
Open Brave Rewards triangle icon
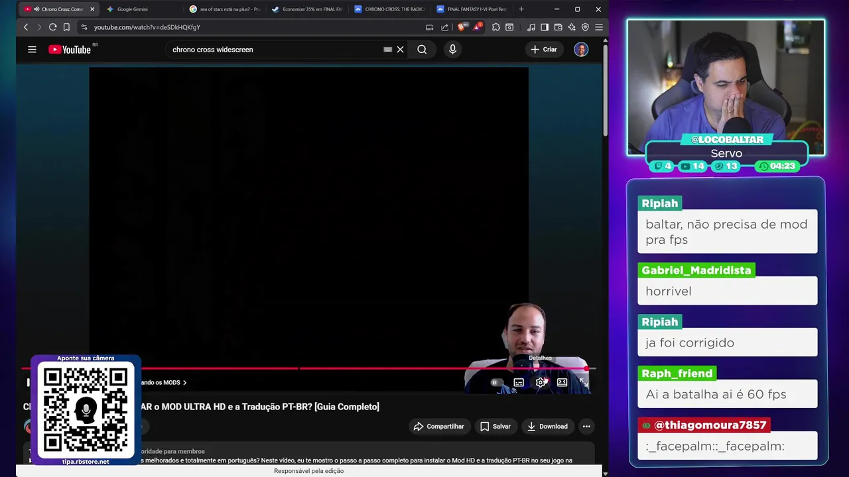click(477, 27)
